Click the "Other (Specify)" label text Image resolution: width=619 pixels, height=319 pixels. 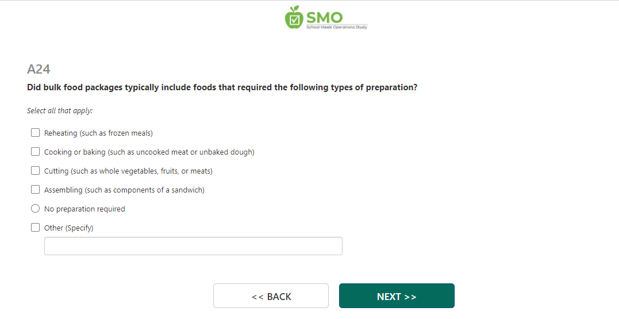click(x=68, y=228)
